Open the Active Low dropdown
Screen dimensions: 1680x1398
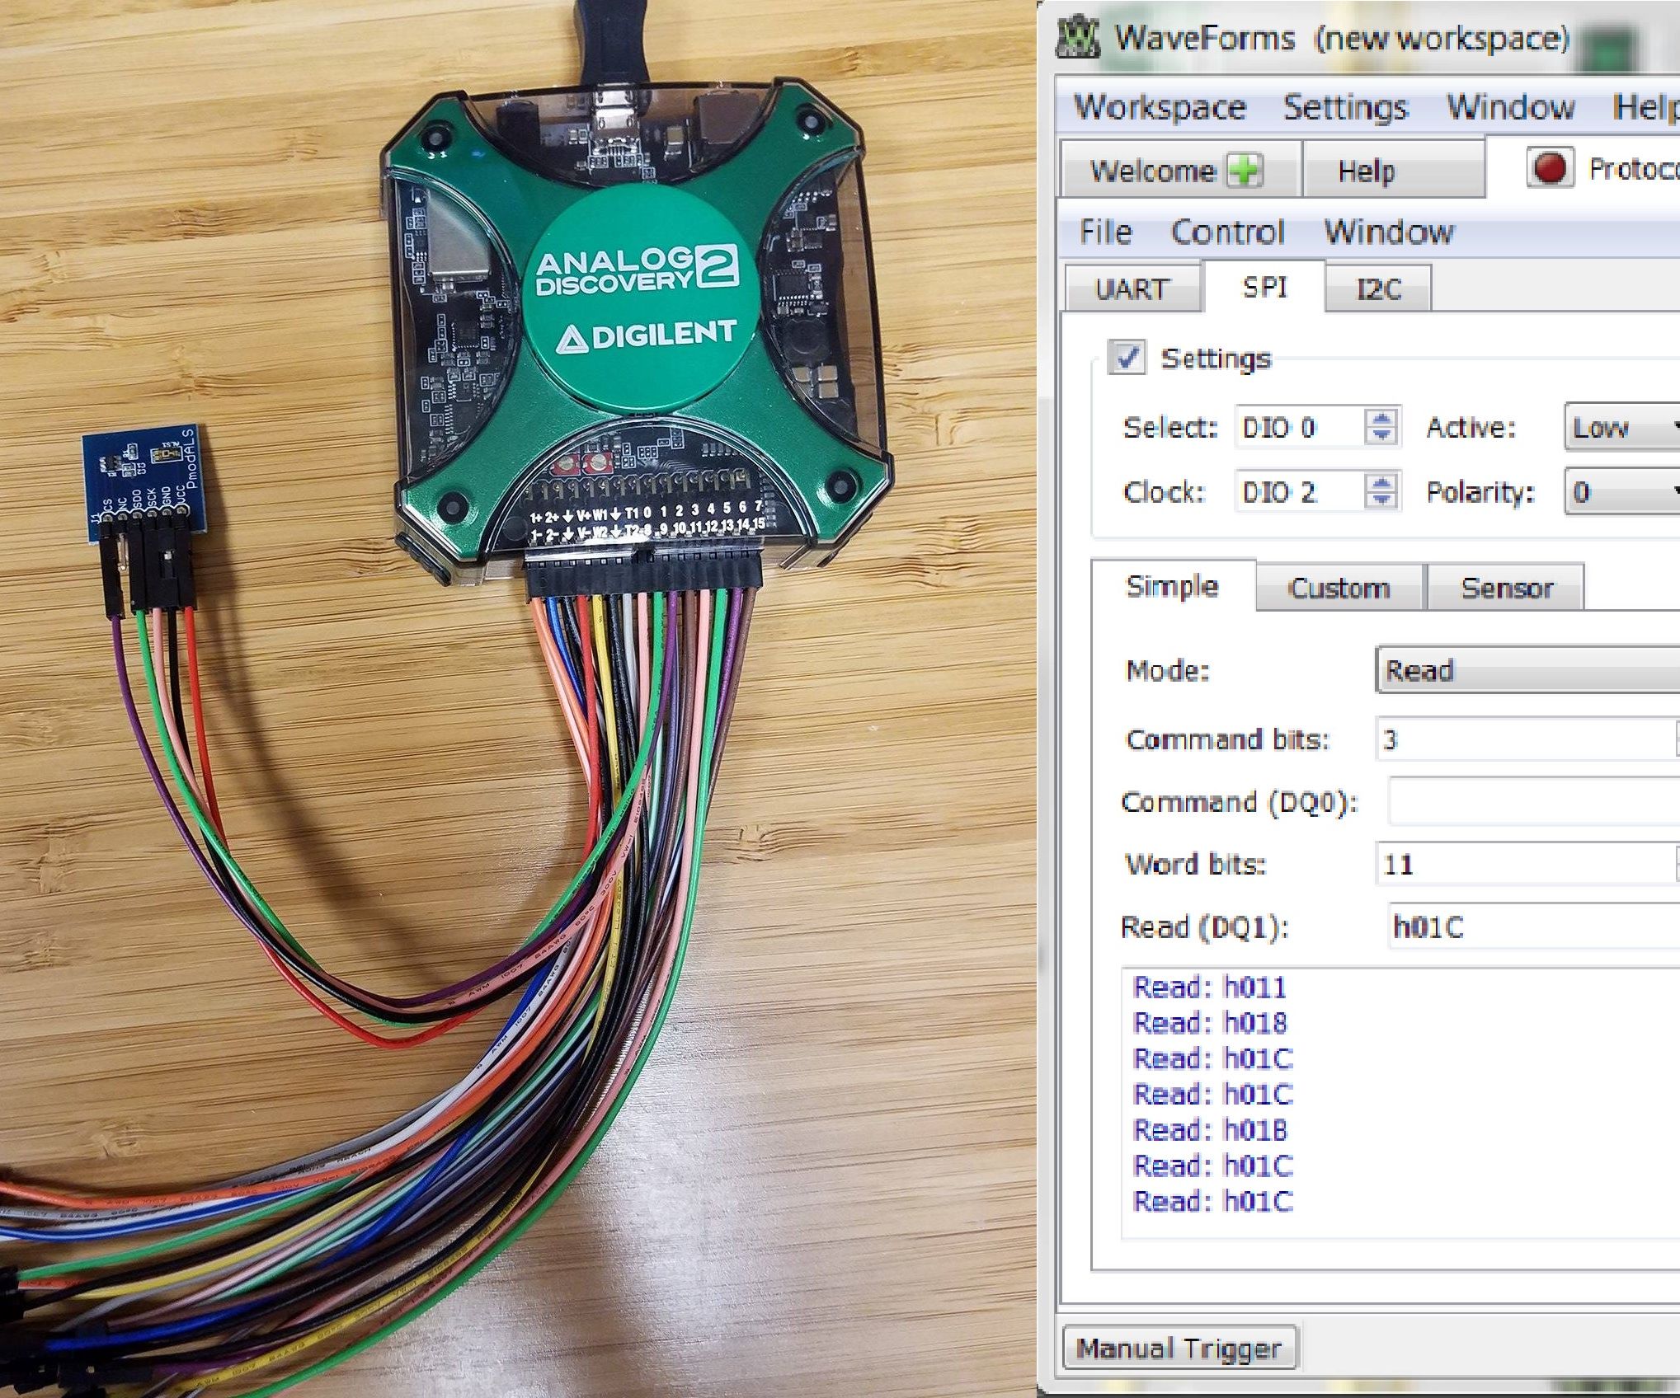pos(1621,427)
